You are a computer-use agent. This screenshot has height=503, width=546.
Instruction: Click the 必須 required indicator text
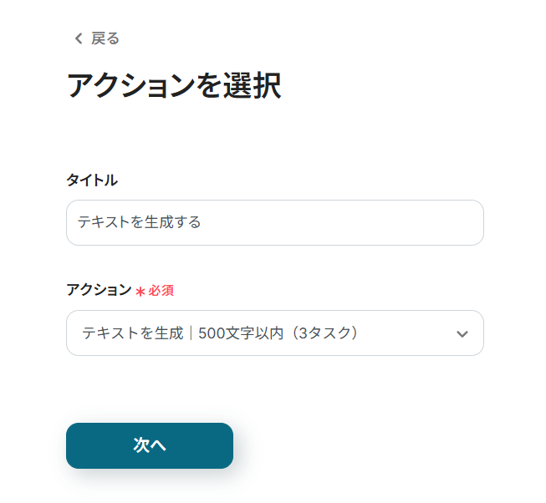click(161, 291)
